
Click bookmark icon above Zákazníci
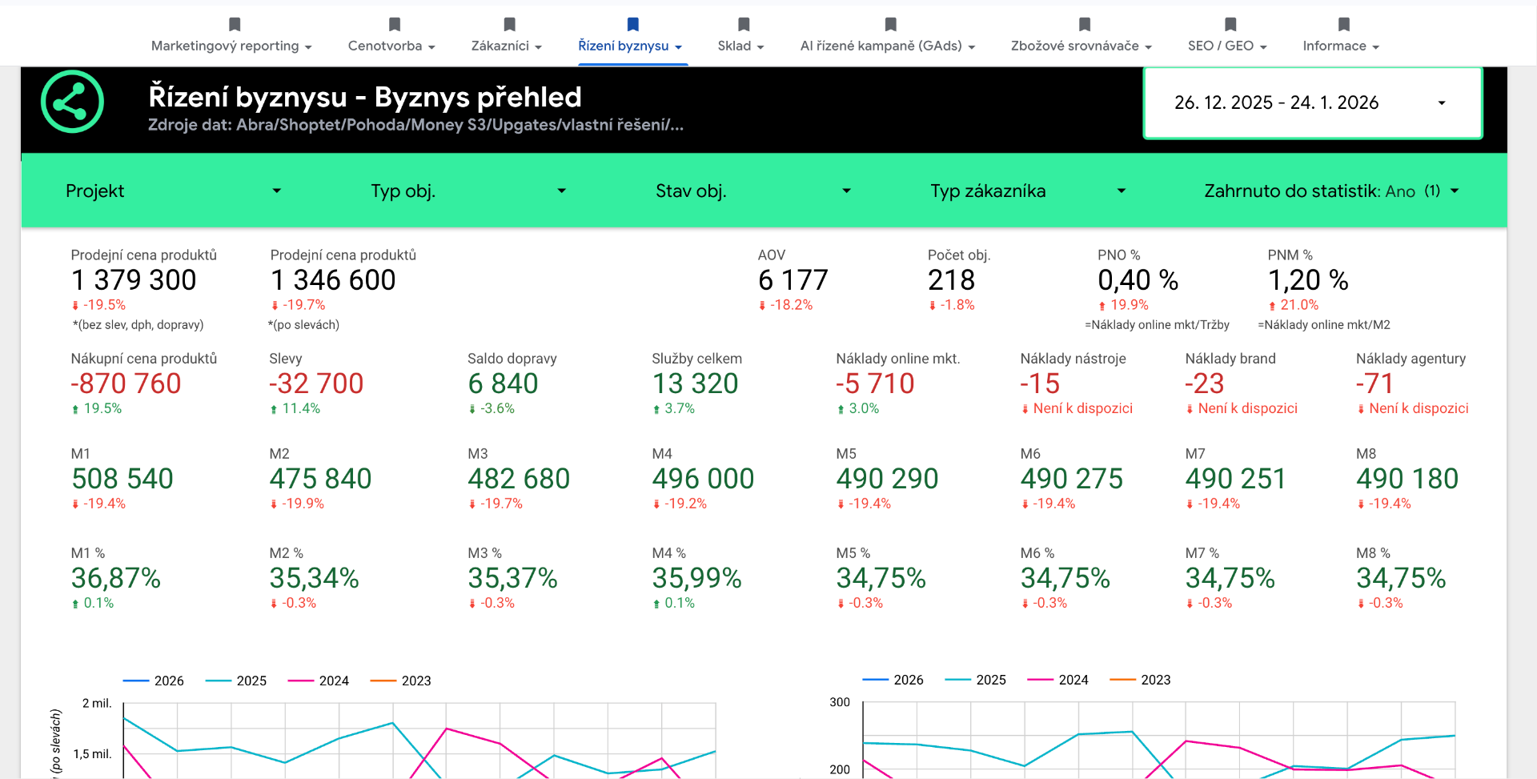tap(509, 25)
